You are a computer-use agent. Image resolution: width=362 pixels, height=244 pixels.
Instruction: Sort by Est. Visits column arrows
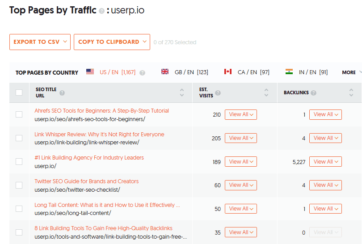(266, 93)
